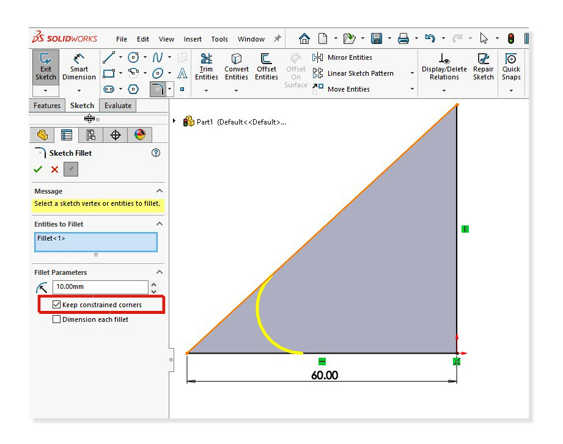Toggle the pushpin keep-visible button
The image size is (563, 444).
(71, 170)
